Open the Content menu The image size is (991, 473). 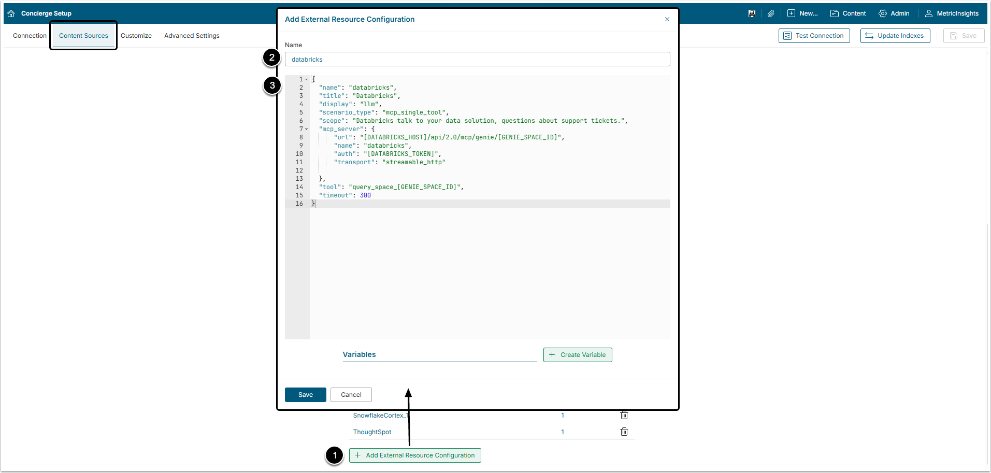pyautogui.click(x=848, y=13)
